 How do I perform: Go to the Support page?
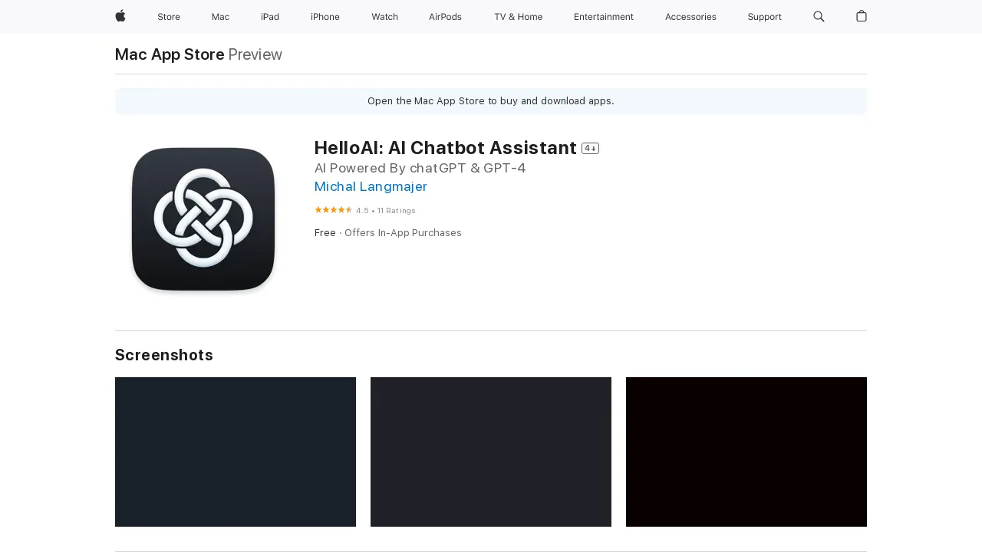pyautogui.click(x=765, y=17)
